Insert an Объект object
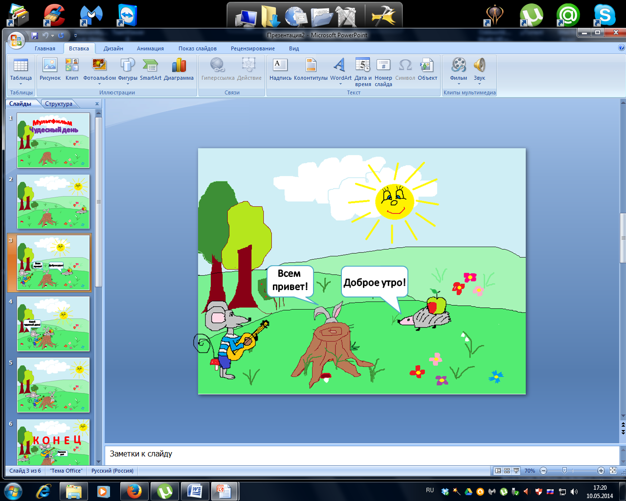This screenshot has height=501, width=626. (x=427, y=69)
